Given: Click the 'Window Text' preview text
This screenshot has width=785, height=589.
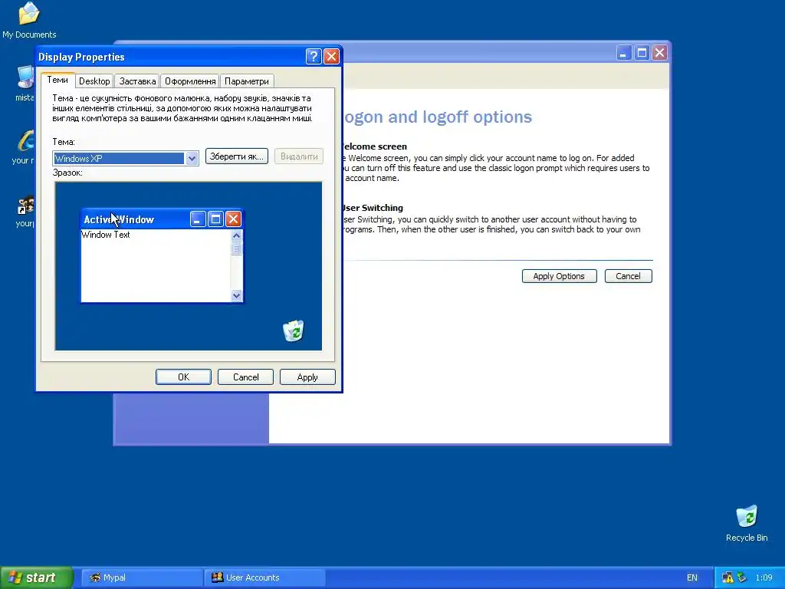Looking at the screenshot, I should coord(106,235).
